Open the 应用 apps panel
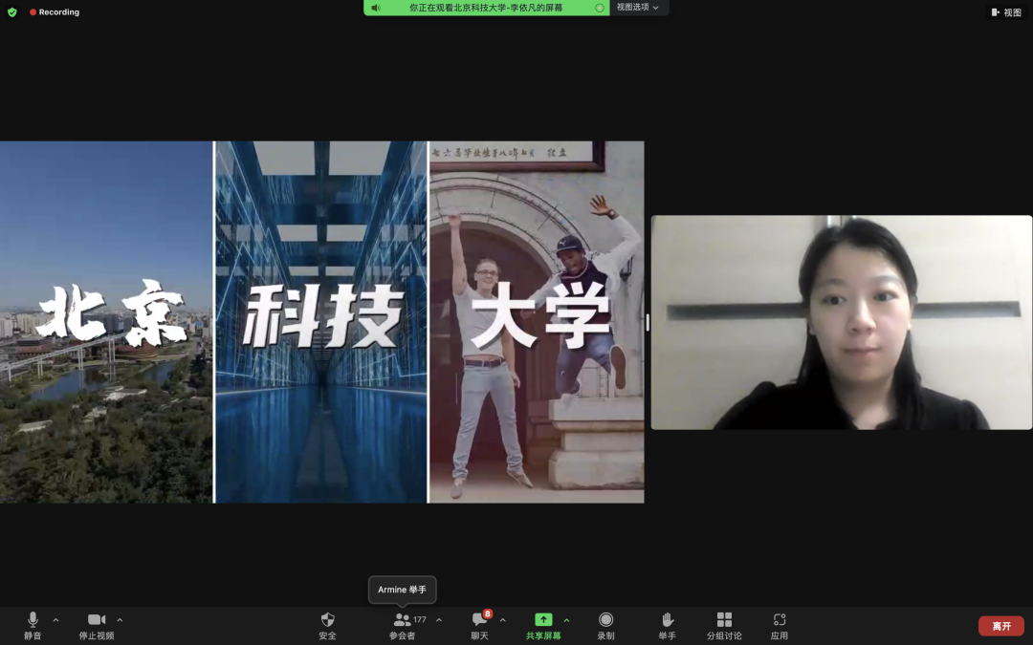Viewport: 1033px width, 645px height. pos(780,626)
